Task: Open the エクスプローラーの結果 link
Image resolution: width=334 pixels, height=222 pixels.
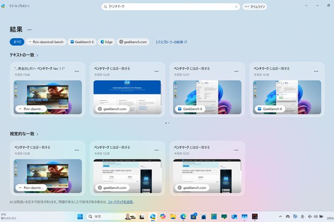Action: click(171, 42)
